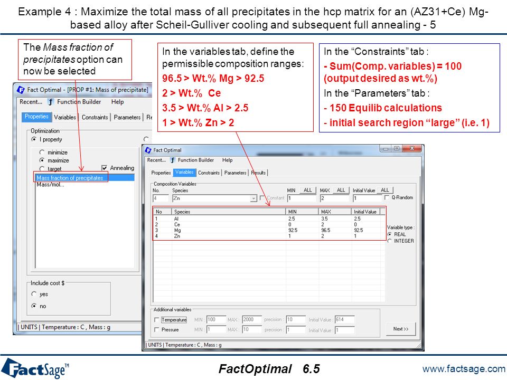Click the ALL button next to Initial Value
The width and height of the screenshot is (507, 380).
click(x=385, y=191)
